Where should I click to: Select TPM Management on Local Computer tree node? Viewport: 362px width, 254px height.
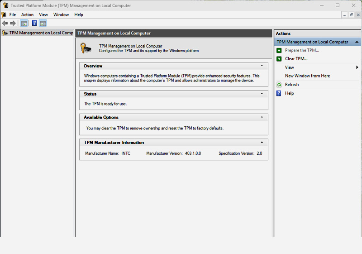pyautogui.click(x=38, y=33)
